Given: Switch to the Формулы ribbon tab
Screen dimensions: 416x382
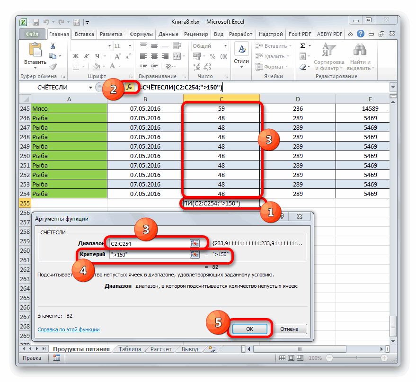Looking at the screenshot, I should click(141, 34).
